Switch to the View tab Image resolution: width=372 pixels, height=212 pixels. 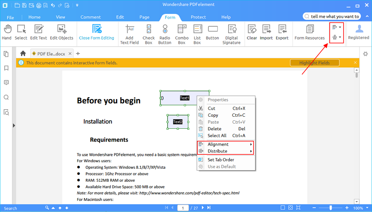pos(60,17)
